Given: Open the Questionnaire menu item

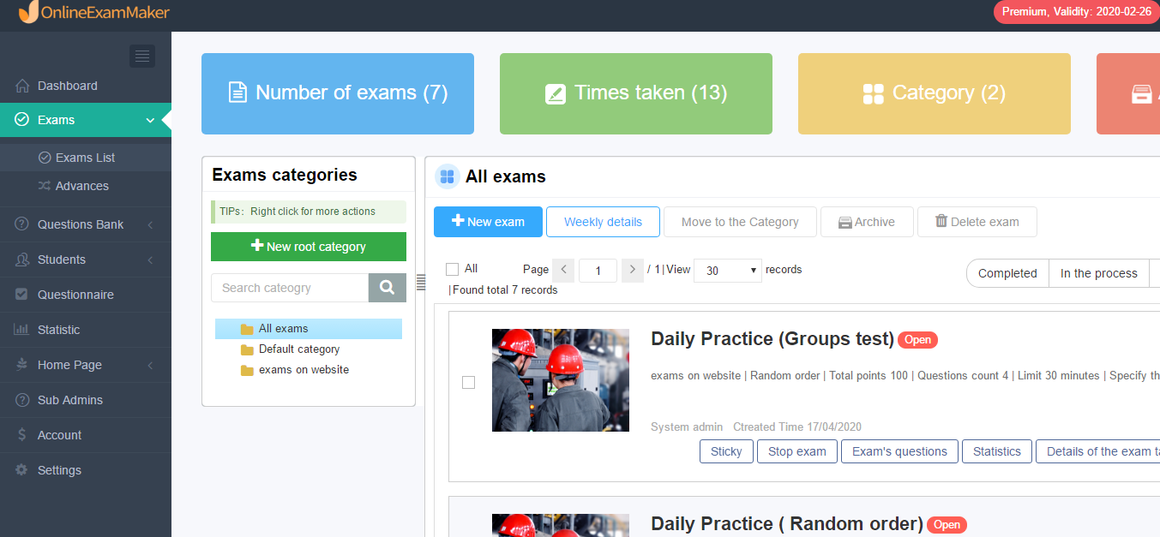Looking at the screenshot, I should pos(86,295).
